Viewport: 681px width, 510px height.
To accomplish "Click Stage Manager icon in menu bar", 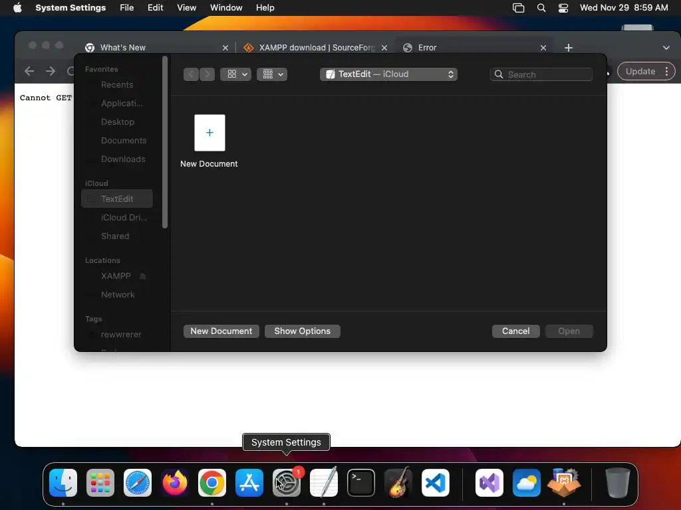I will pyautogui.click(x=519, y=8).
